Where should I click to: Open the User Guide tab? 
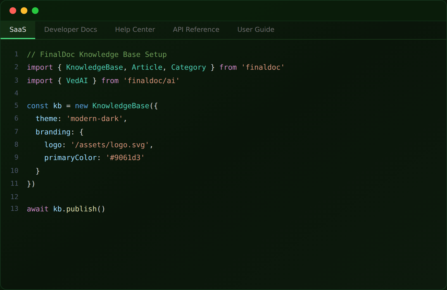pos(256,30)
